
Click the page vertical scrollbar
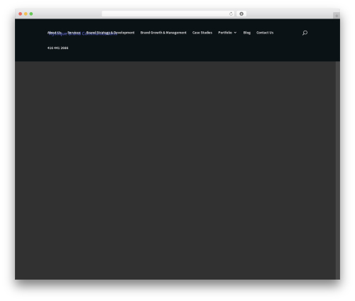(338, 170)
